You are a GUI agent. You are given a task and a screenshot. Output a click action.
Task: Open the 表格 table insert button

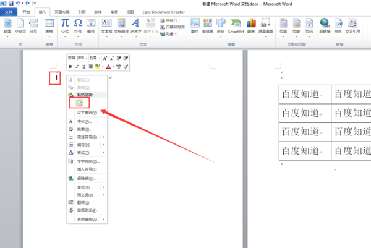click(x=49, y=27)
